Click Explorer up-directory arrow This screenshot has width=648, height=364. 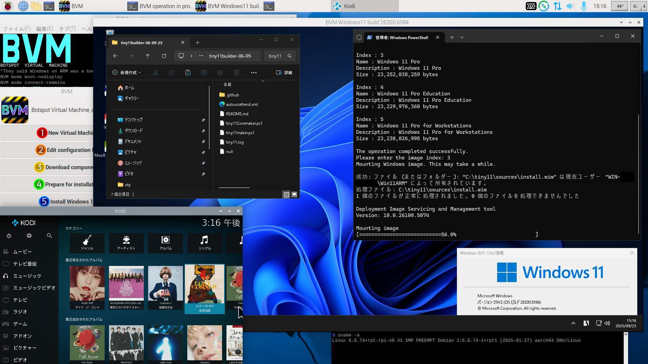147,56
